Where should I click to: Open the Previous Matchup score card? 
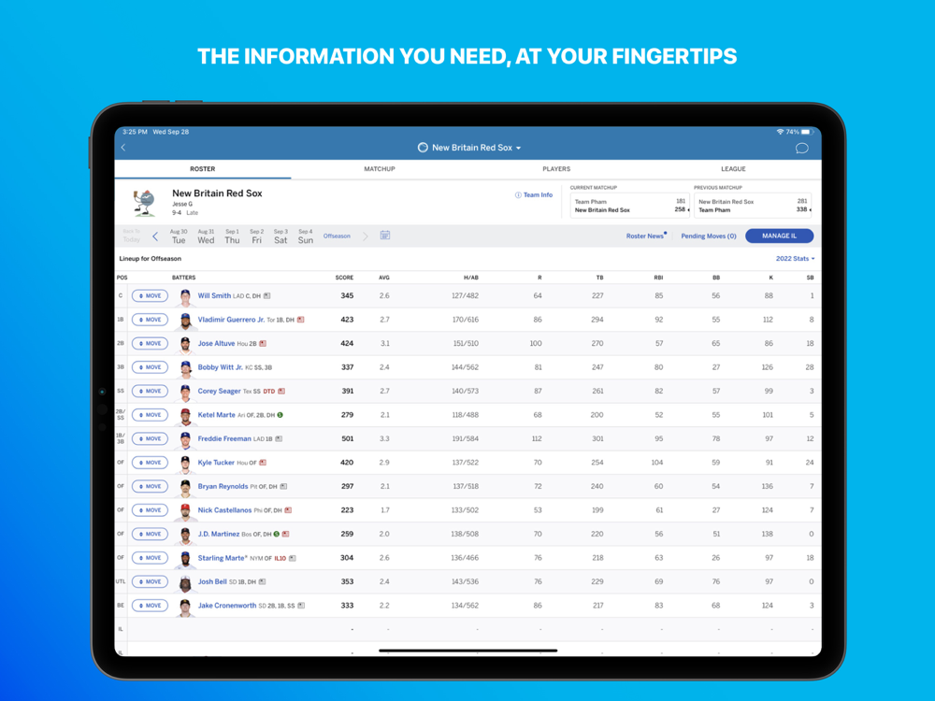(x=753, y=206)
